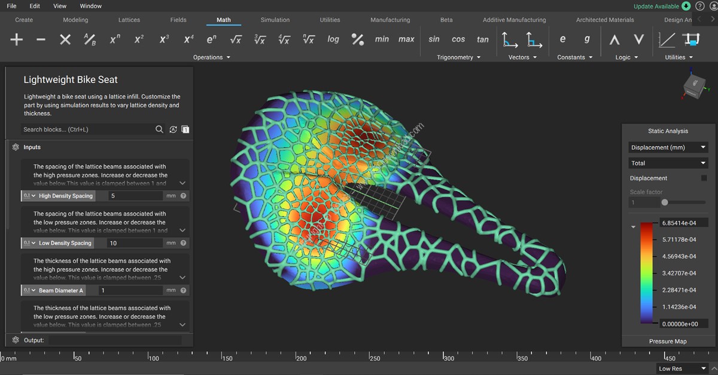The width and height of the screenshot is (718, 375).
Task: Select the log function icon
Action: pyautogui.click(x=333, y=39)
